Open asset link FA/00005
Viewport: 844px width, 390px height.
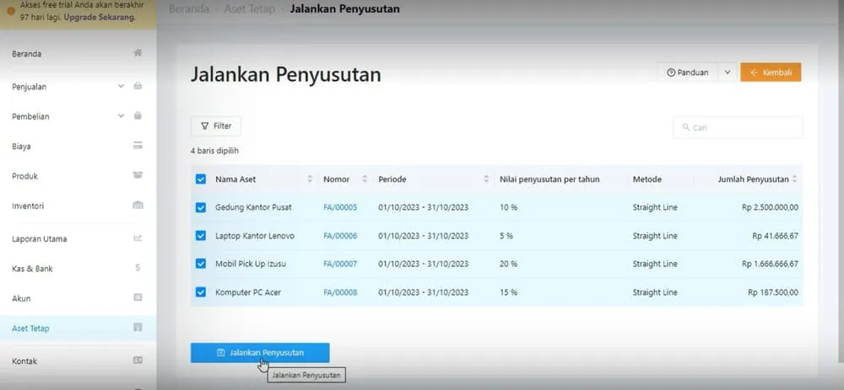tap(340, 207)
